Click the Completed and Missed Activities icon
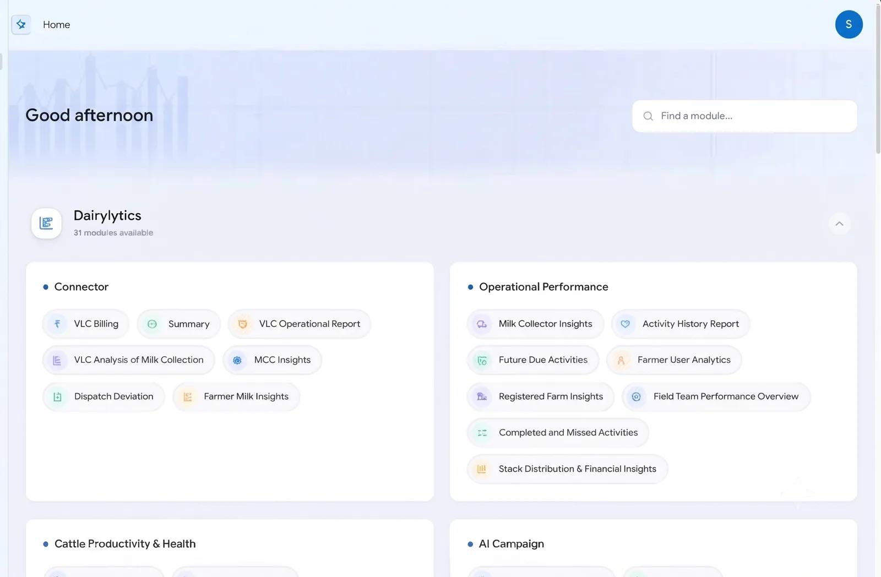881x577 pixels. click(482, 433)
